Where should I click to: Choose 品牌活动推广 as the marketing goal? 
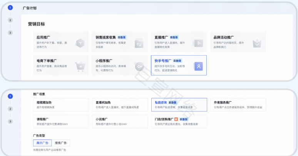click(238, 42)
